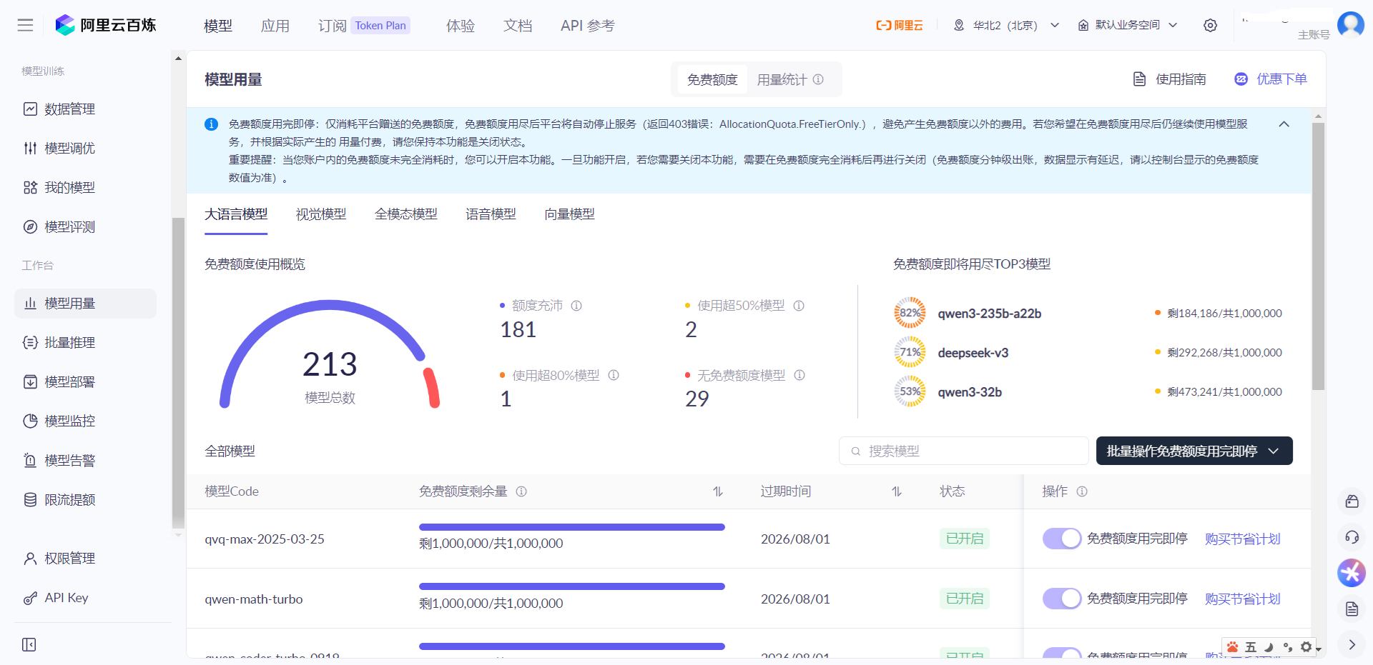Viewport: 1373px width, 665px height.
Task: Toggle 免费额度用完即停 for qvq-max-2025-03-25
Action: click(x=1061, y=539)
